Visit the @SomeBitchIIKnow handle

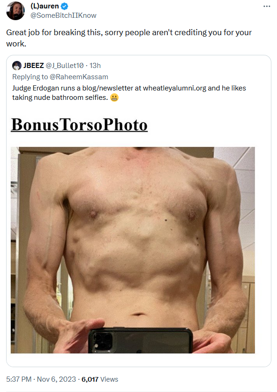click(63, 15)
